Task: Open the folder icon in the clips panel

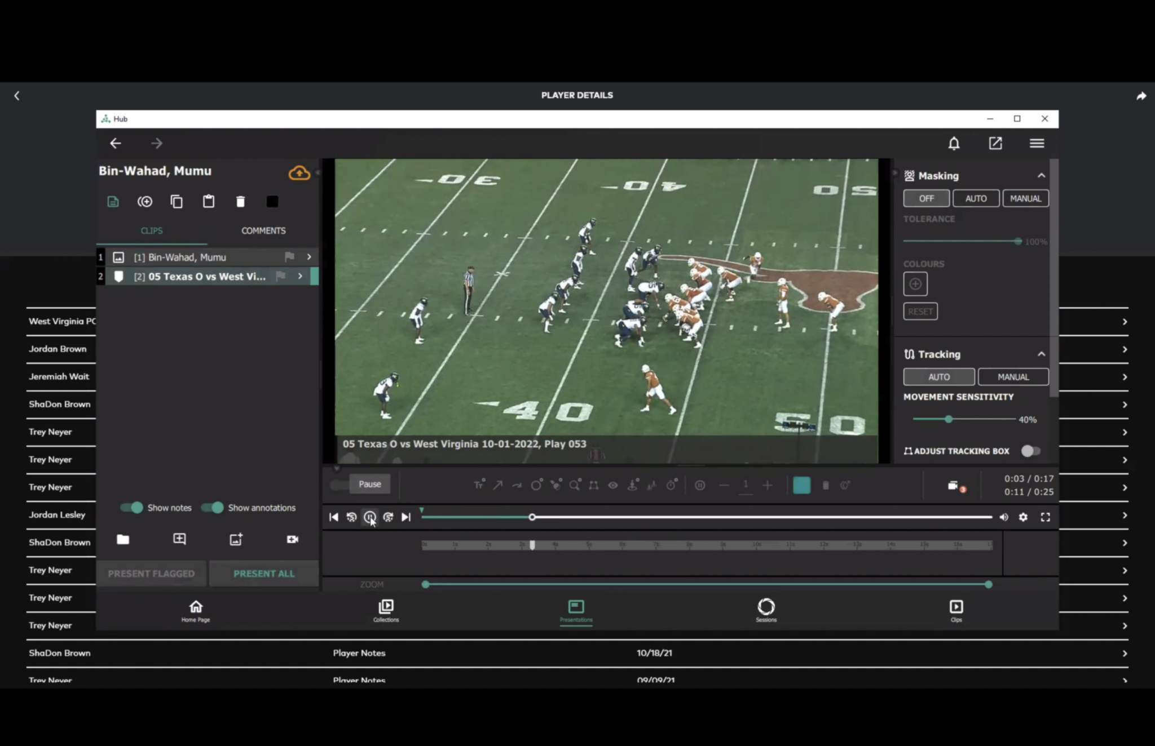Action: coord(123,539)
